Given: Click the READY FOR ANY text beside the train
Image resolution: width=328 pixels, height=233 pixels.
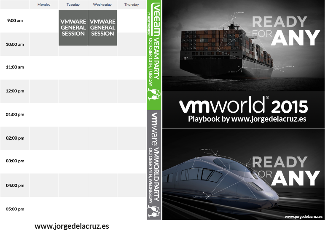Looking at the screenshot, I should [286, 171].
